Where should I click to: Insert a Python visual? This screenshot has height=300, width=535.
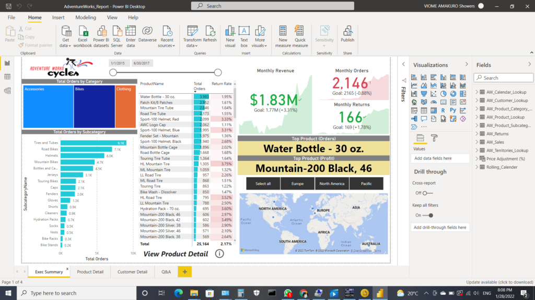coord(453,110)
